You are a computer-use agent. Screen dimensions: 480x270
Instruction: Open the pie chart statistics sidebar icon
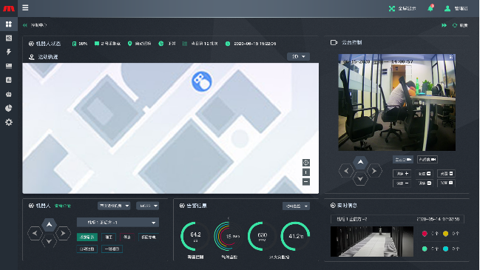point(9,108)
